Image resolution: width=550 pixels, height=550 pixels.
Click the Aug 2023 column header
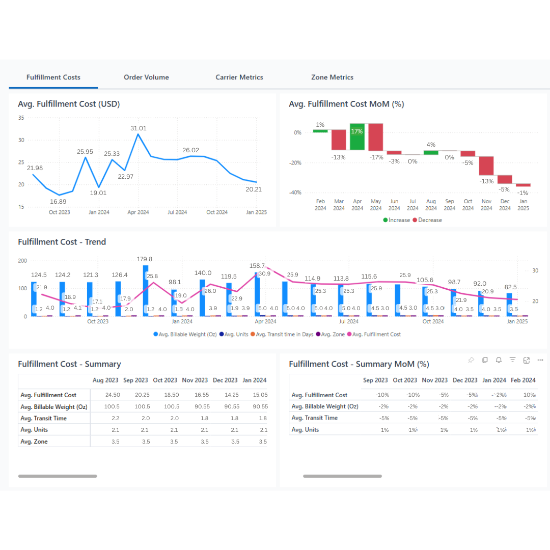(x=105, y=380)
